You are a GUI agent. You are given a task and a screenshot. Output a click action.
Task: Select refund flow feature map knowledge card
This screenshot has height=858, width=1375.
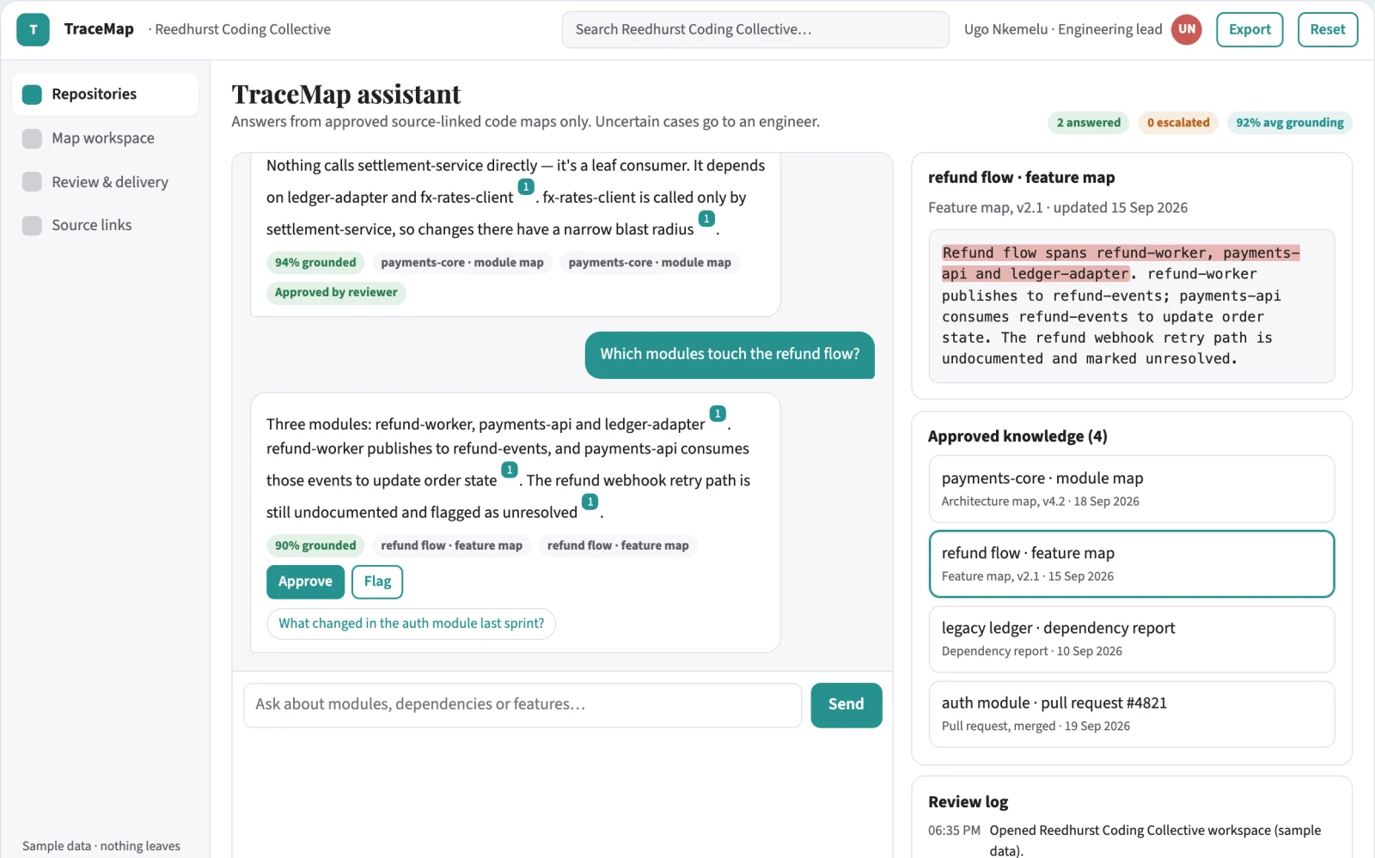pos(1132,563)
